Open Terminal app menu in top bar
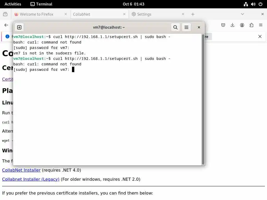 (x=41, y=4)
